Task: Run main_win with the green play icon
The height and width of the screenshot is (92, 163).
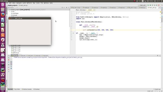Action: pos(148,5)
